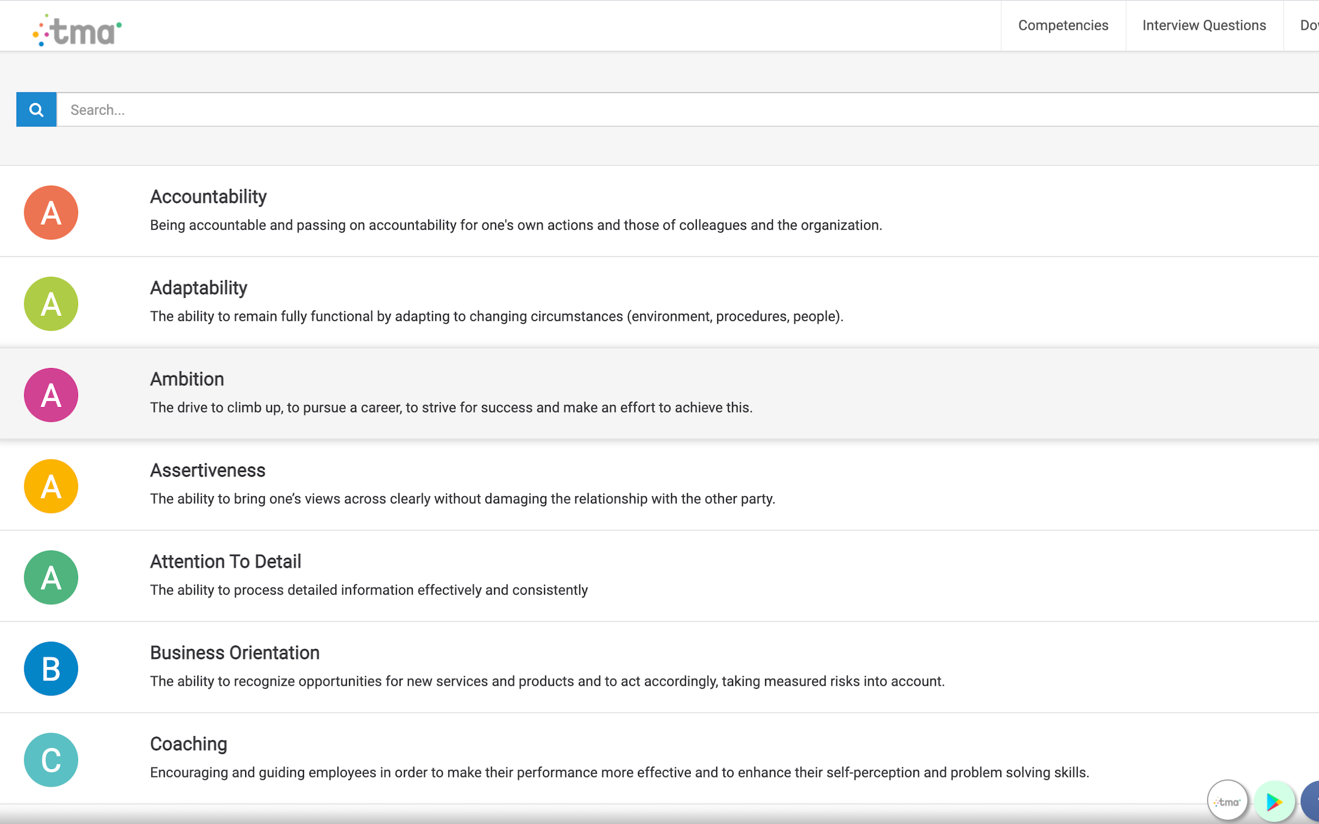Click the orange Accountability letter icon

point(51,213)
